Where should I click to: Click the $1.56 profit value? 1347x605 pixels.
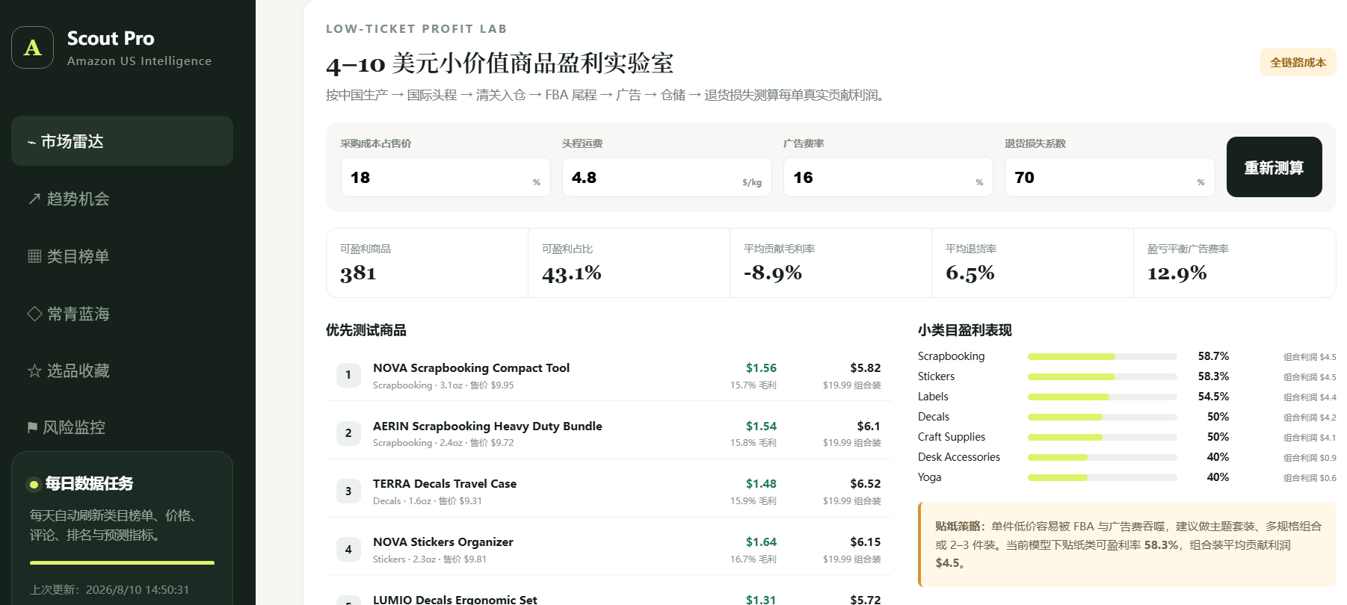(x=761, y=367)
